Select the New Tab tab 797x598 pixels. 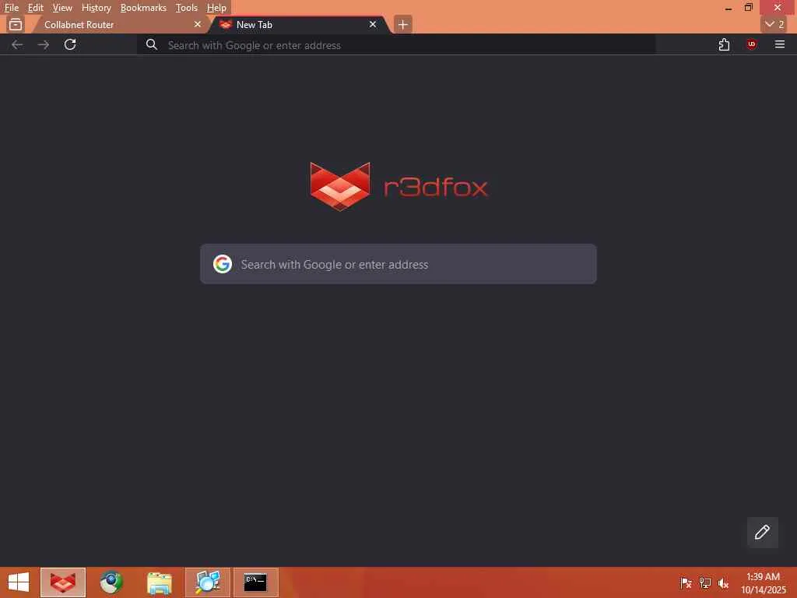[300, 24]
